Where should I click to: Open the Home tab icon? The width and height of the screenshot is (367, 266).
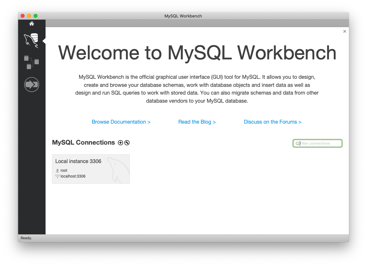click(x=32, y=23)
